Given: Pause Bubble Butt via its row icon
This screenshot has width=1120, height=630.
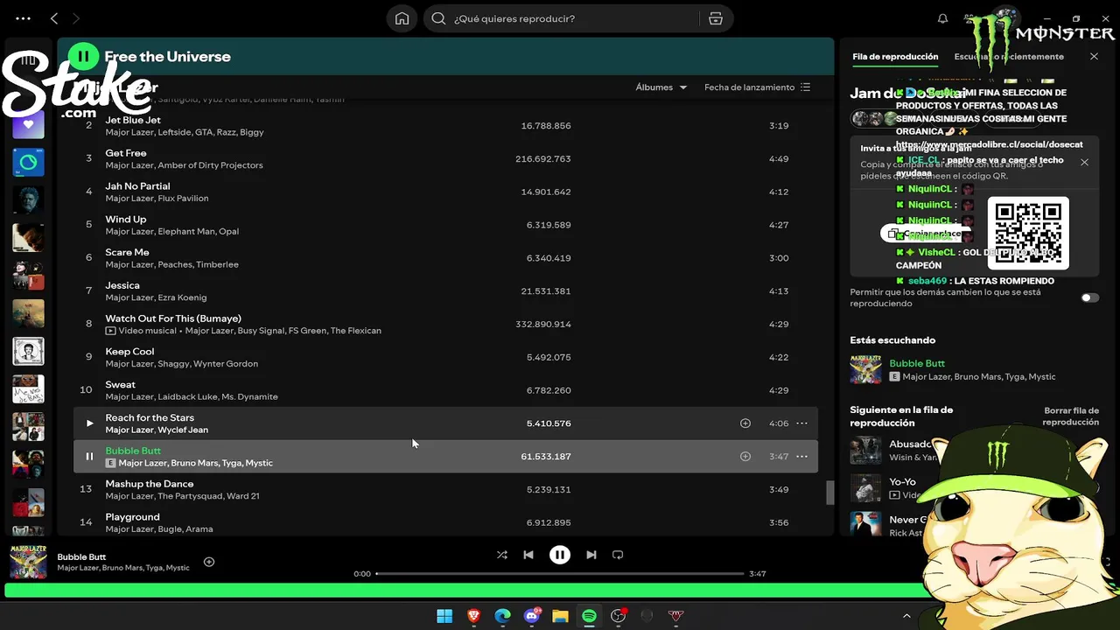Looking at the screenshot, I should pyautogui.click(x=89, y=457).
